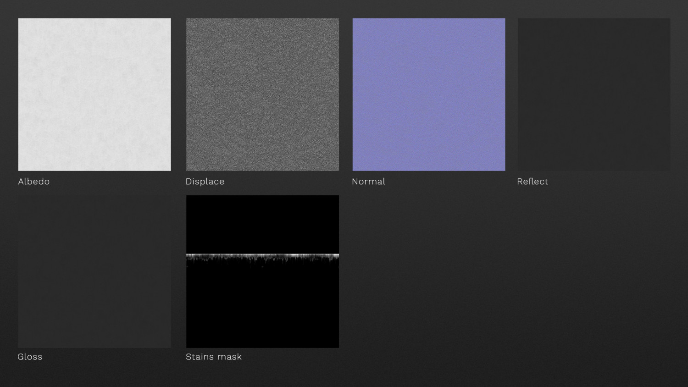This screenshot has width=688, height=387.
Task: Click the "Normal" caption
Action: click(368, 182)
